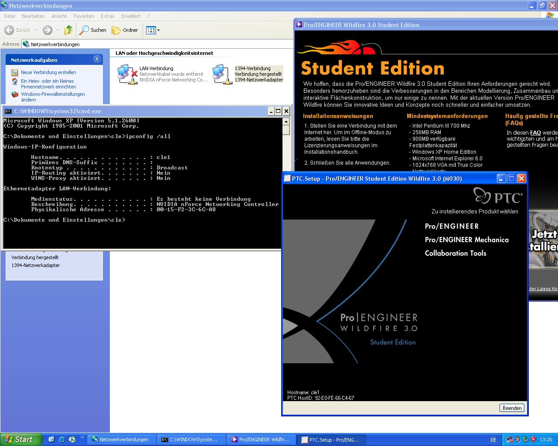Click the cmd window scrollbar thumb
Image resolution: width=558 pixels, height=446 pixels.
pyautogui.click(x=286, y=130)
